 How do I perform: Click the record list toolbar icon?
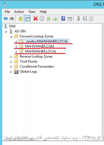(85, 18)
